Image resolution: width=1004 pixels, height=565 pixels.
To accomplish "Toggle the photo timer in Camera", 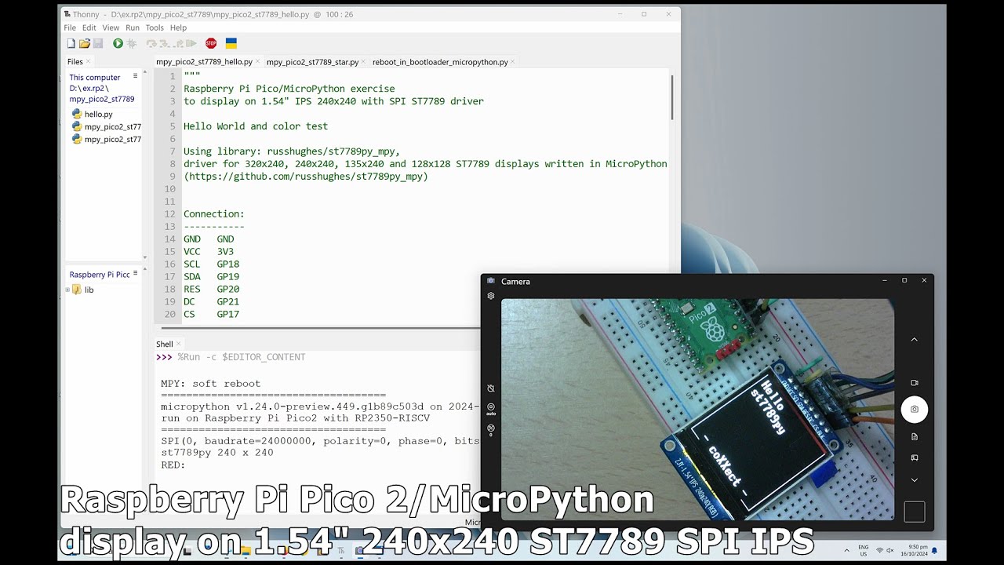I will point(491,388).
